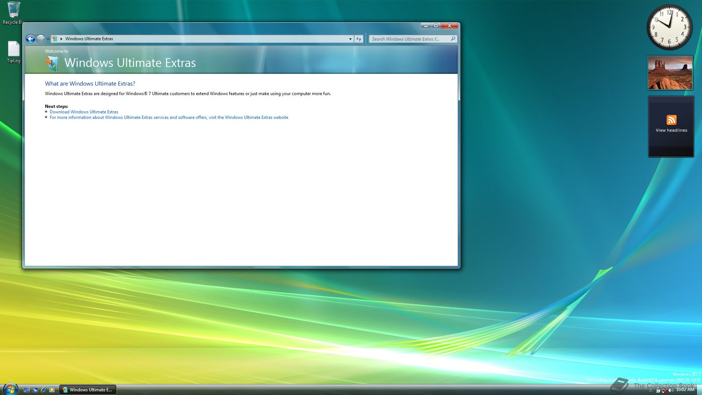
Task: Minimize the Ultimate Extras window
Action: click(x=426, y=26)
